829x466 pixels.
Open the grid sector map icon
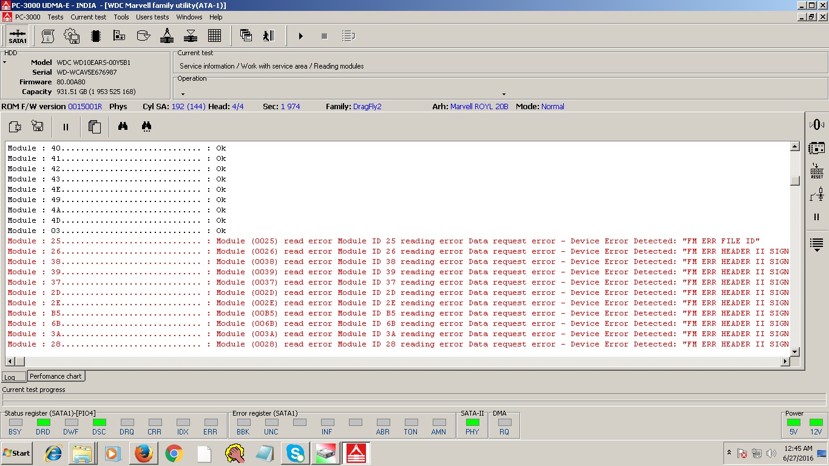tap(214, 36)
